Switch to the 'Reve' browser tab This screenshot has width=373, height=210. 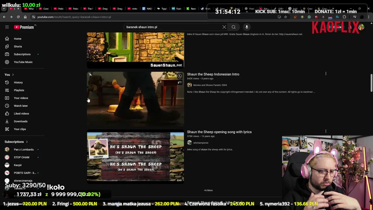click(191, 9)
